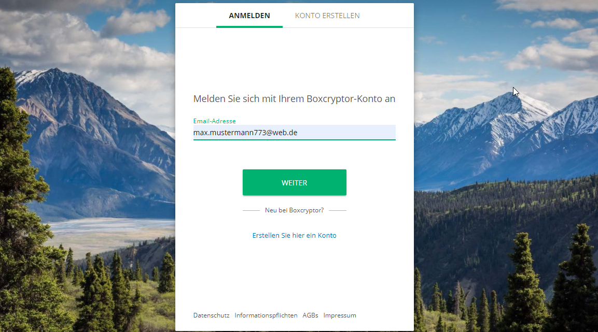This screenshot has width=598, height=332.
Task: Click the divider line left of 'Neu bei Boxcryptor?'
Action: coord(252,210)
